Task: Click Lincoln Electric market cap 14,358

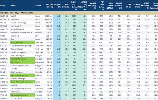Action: [50, 98]
